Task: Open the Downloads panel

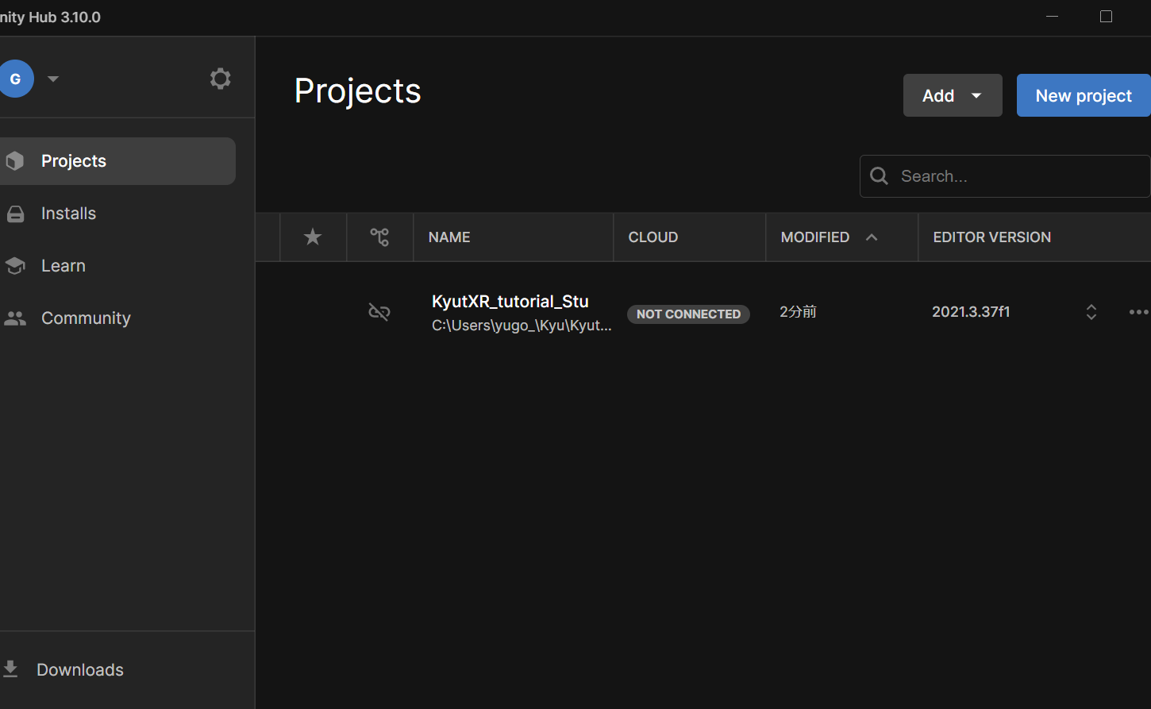Action: pyautogui.click(x=79, y=669)
